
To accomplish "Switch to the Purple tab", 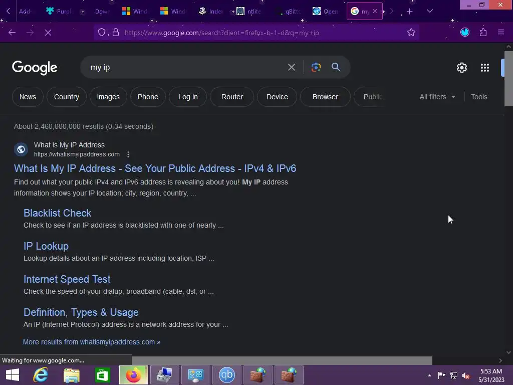I will point(61,12).
